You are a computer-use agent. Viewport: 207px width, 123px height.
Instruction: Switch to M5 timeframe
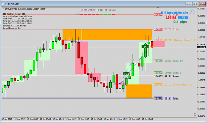[x=85, y=10]
